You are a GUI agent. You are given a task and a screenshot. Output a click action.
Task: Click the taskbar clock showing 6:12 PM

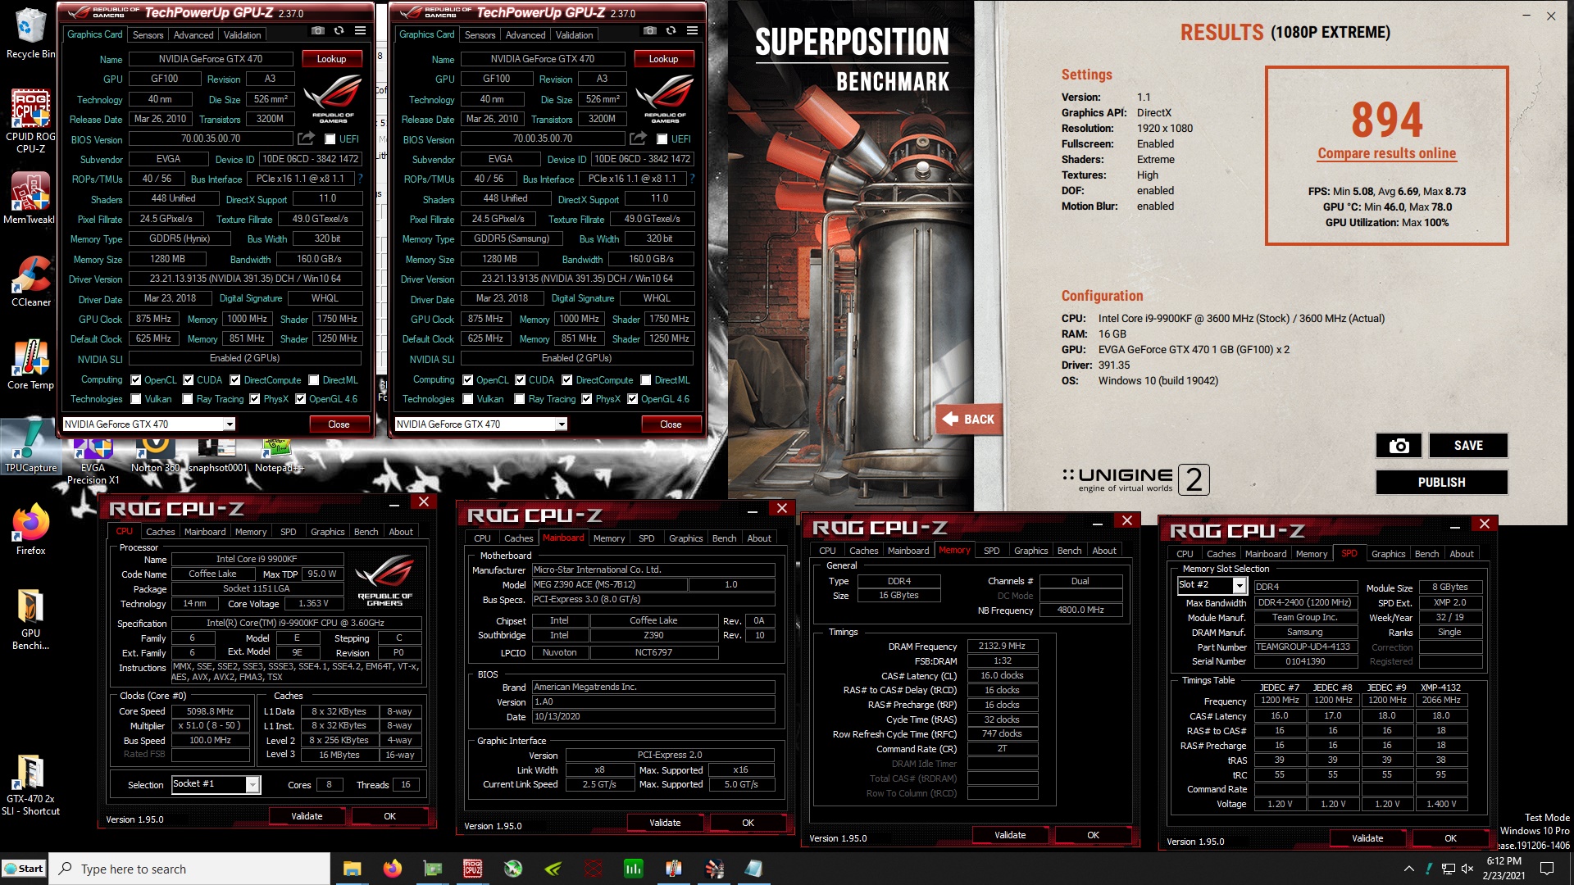tap(1503, 869)
